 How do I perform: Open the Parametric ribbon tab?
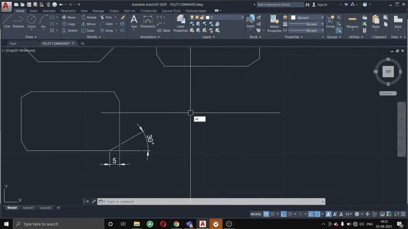[68, 11]
